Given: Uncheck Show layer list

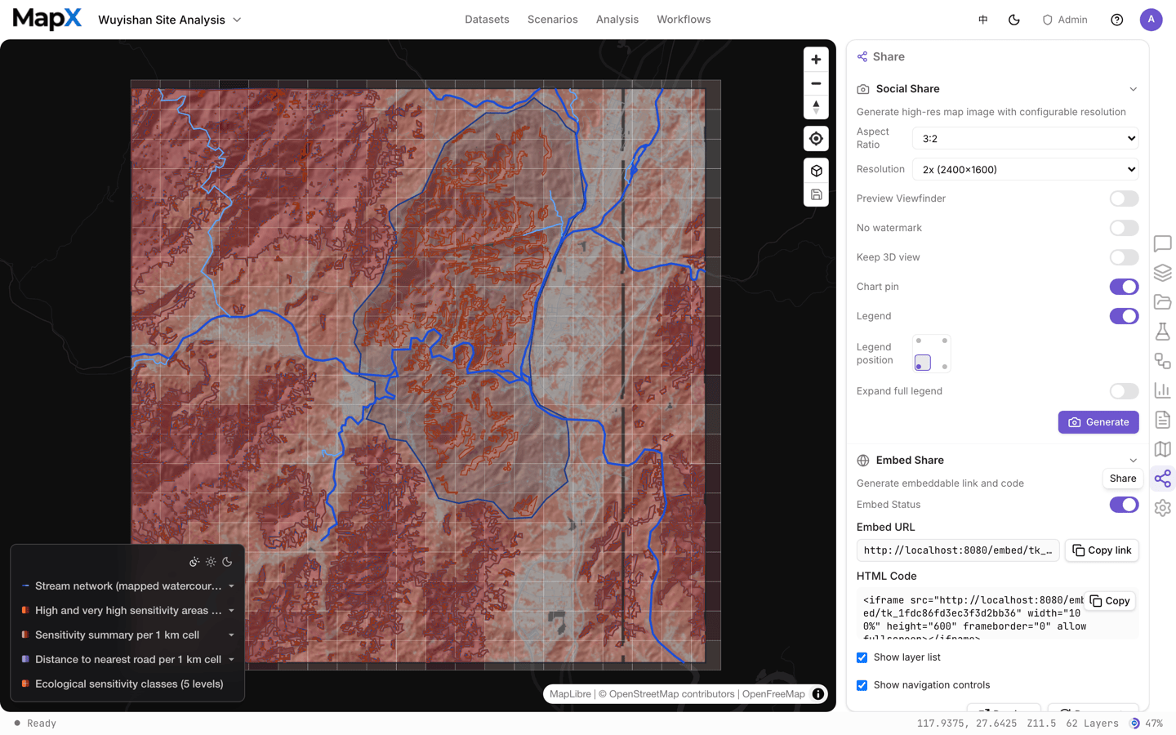Looking at the screenshot, I should pyautogui.click(x=862, y=657).
